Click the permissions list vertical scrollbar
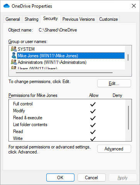This screenshot has height=185, width=140. tap(128, 118)
